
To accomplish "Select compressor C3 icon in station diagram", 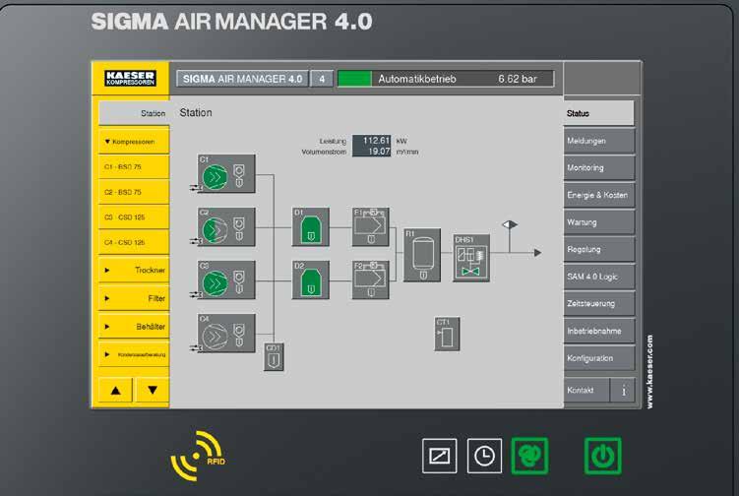I will point(226,280).
